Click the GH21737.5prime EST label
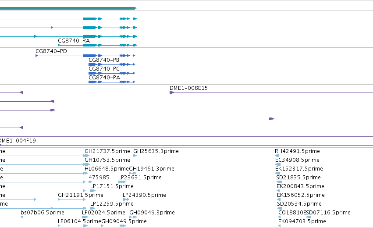Screen dimensions: 373x228 107,151
